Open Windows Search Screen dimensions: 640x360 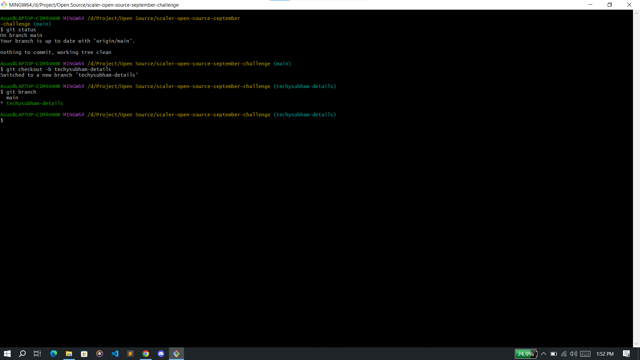[22, 354]
